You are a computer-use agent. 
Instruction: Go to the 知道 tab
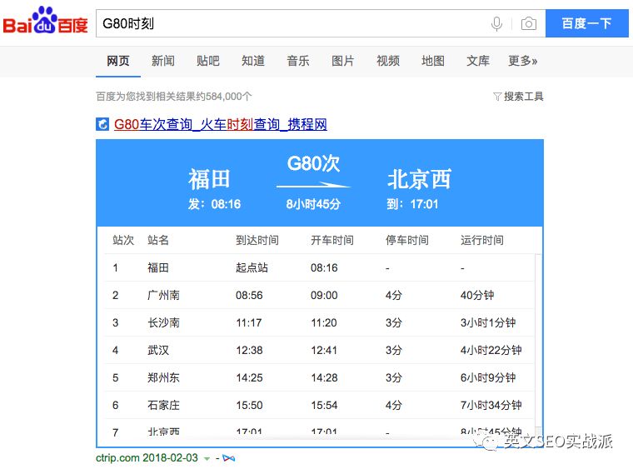(x=253, y=61)
